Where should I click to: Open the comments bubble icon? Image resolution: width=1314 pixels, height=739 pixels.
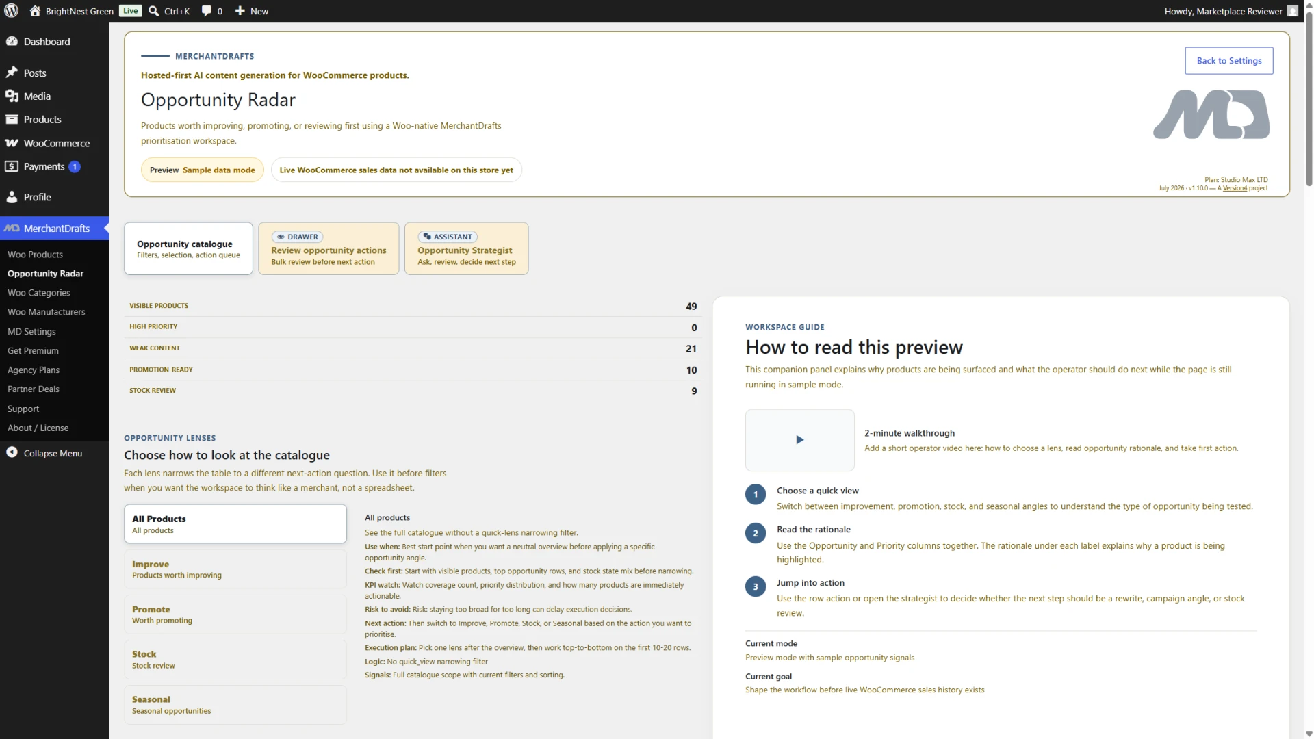point(206,11)
